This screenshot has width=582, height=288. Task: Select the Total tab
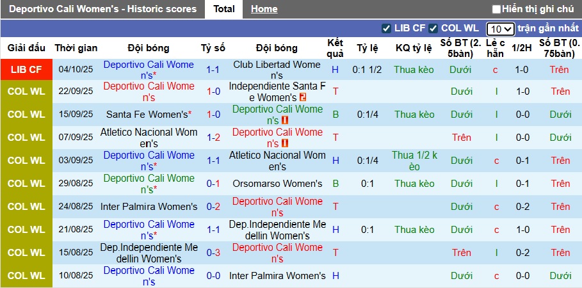point(224,9)
